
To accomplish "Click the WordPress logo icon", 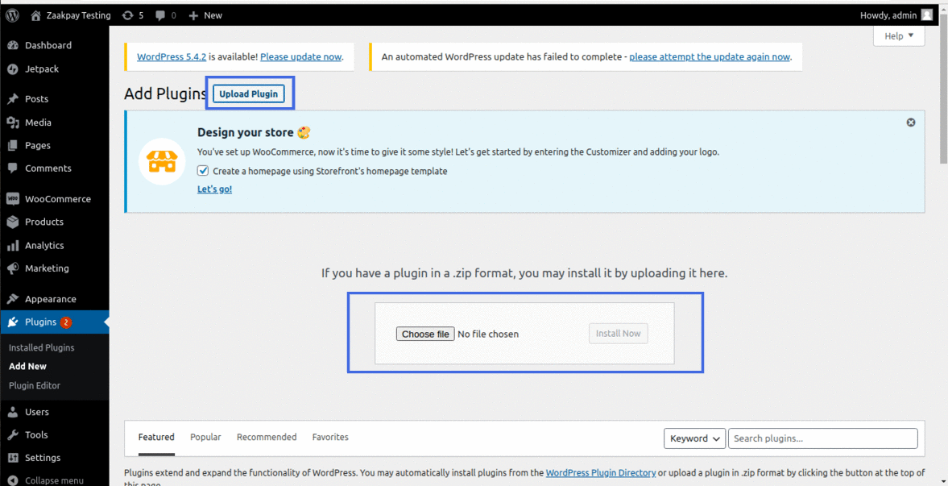I will (x=12, y=15).
